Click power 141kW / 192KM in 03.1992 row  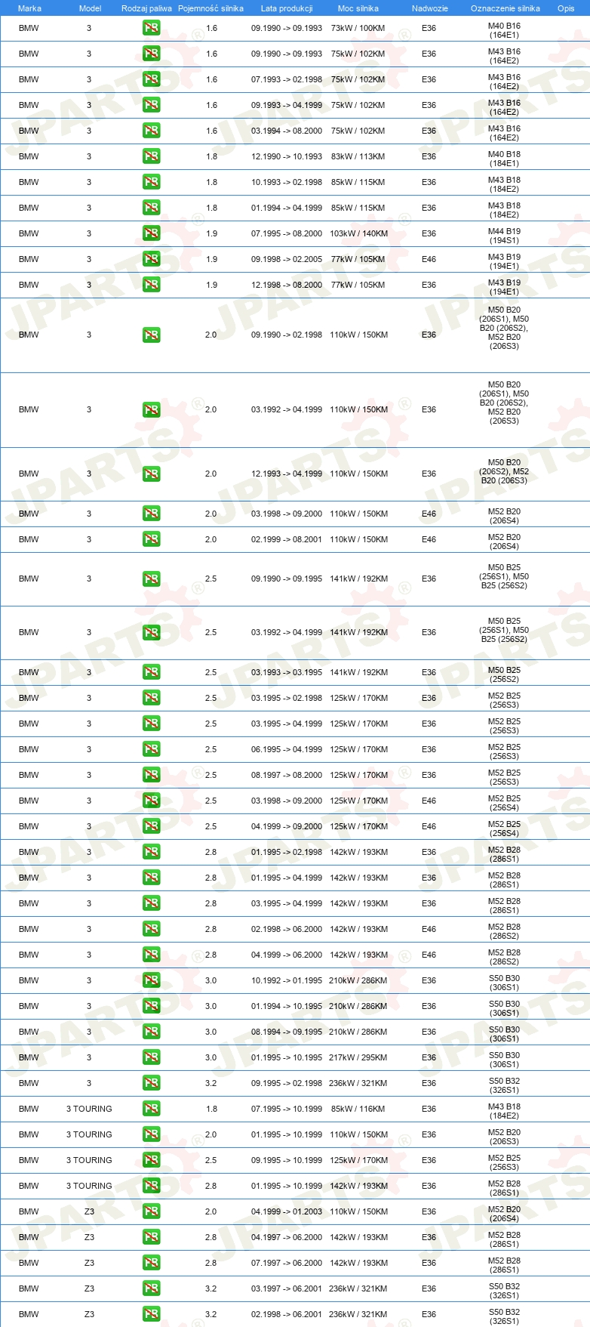click(x=358, y=632)
